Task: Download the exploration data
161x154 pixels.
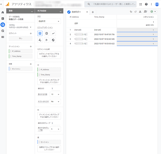Action: point(140,12)
